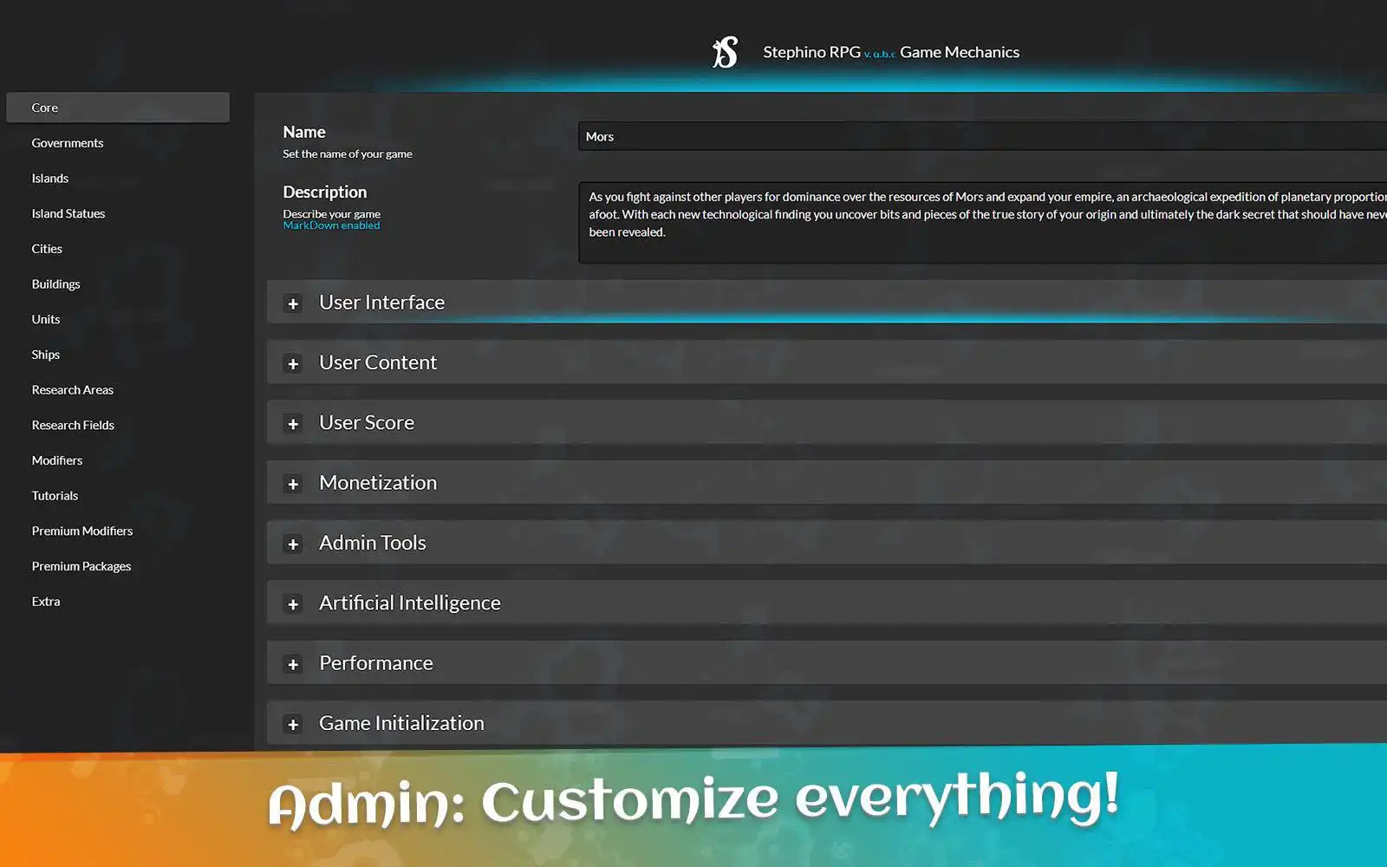
Task: Click the game Description text area
Action: 982,222
